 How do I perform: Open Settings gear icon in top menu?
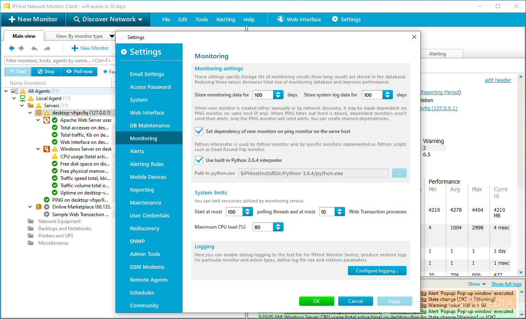pyautogui.click(x=335, y=19)
